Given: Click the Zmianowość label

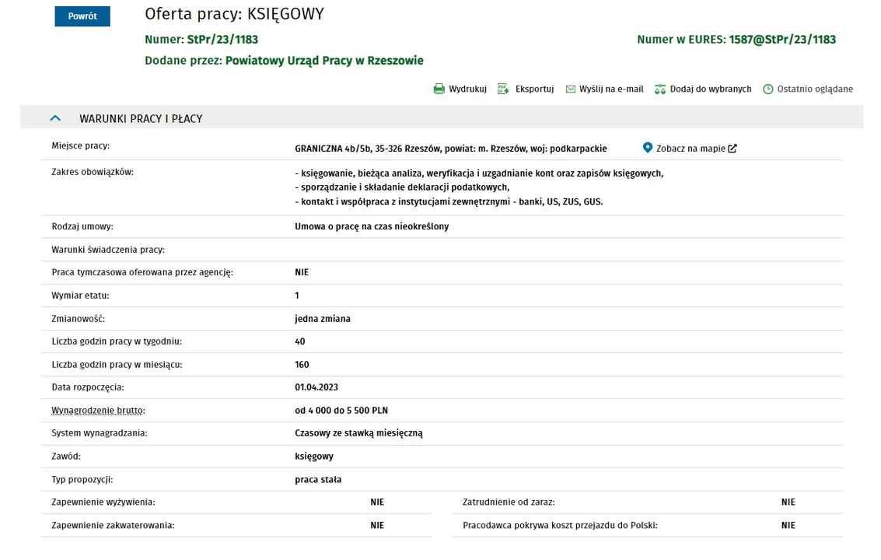Looking at the screenshot, I should tap(78, 318).
